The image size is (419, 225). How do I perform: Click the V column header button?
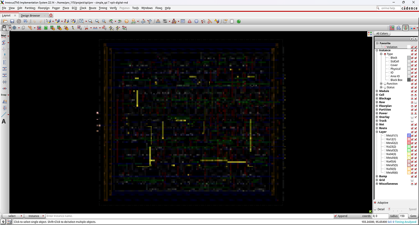coord(412,39)
